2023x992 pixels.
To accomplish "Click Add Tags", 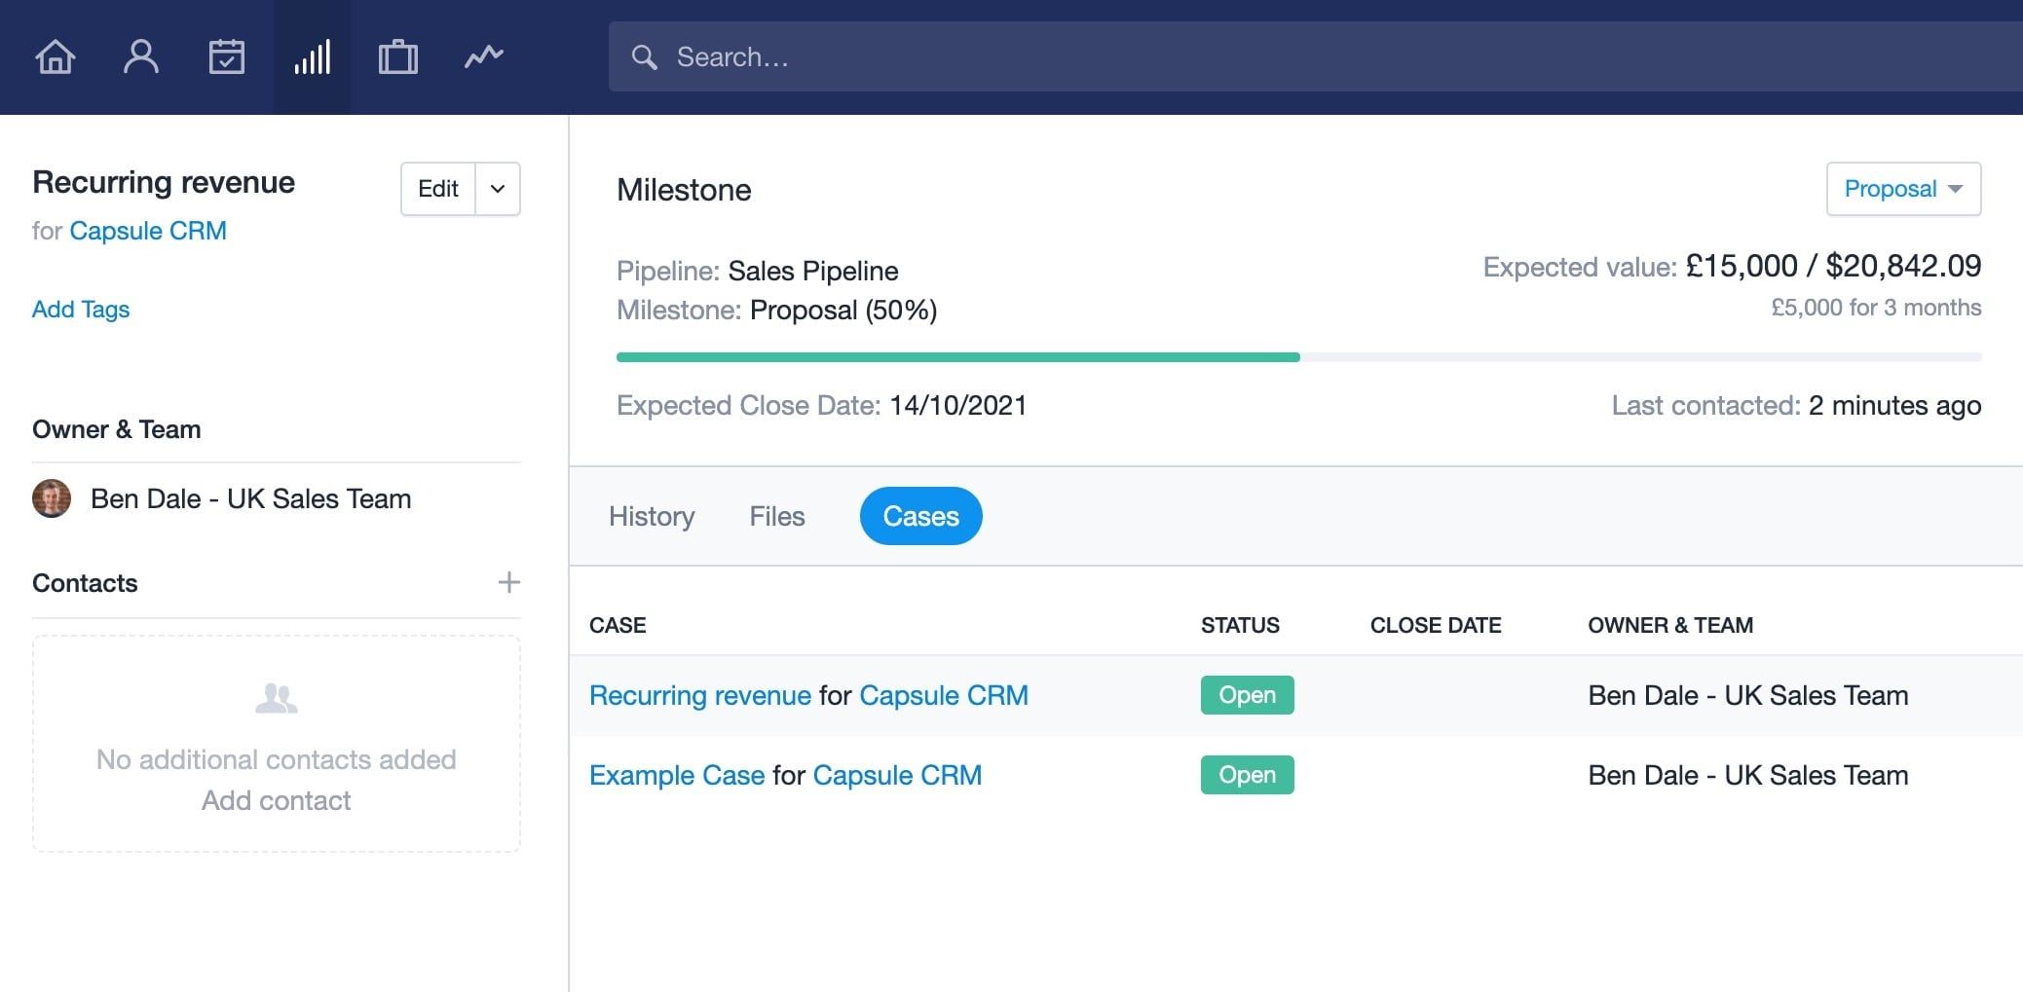I will click(x=81, y=309).
